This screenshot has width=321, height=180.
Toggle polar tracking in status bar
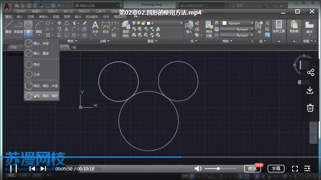221,176
